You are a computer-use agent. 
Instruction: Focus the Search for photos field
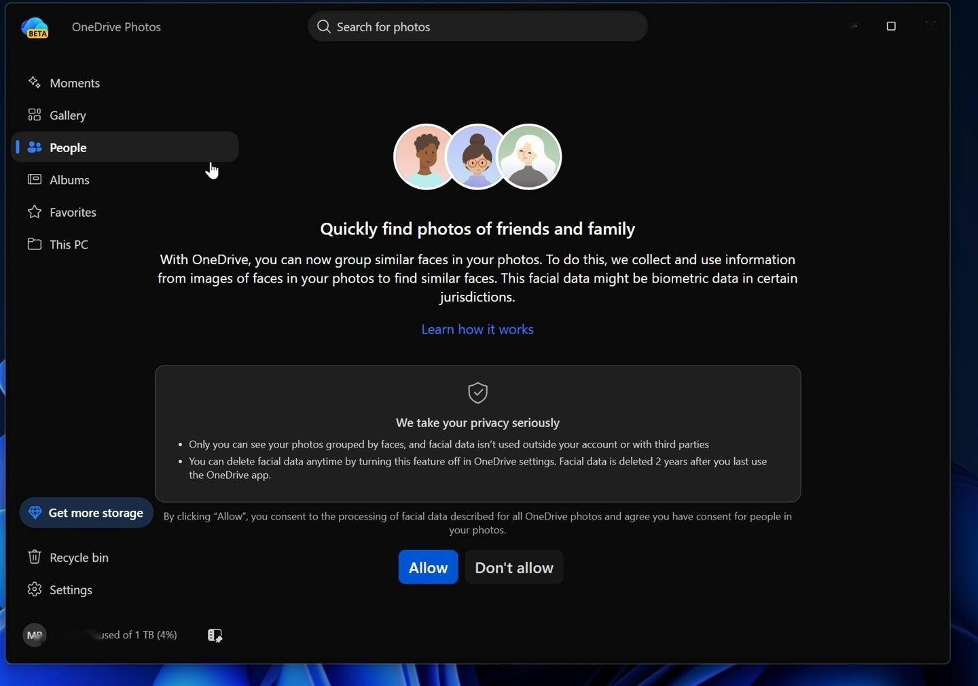(x=477, y=26)
